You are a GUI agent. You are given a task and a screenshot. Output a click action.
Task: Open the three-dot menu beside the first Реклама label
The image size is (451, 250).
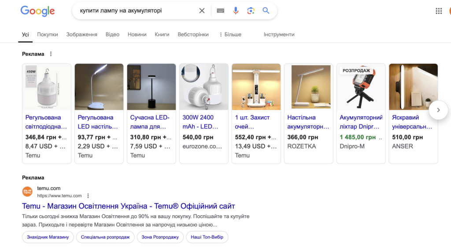tap(51, 54)
